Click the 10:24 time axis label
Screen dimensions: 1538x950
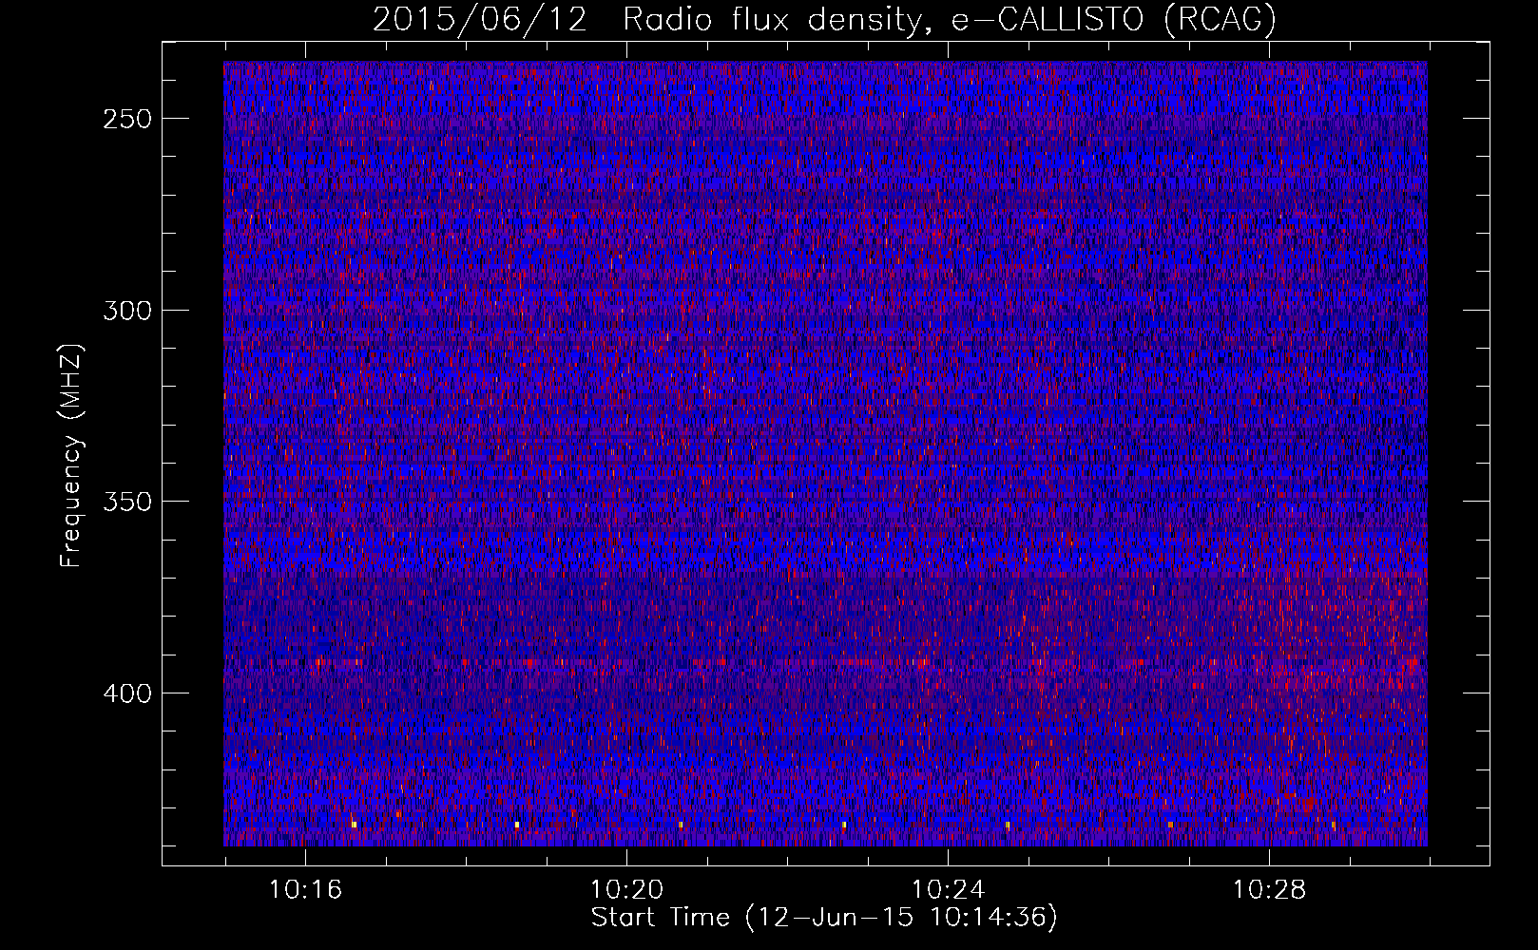coord(948,890)
